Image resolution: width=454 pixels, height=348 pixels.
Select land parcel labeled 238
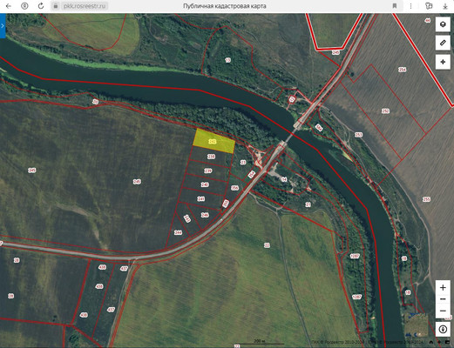[211, 157]
